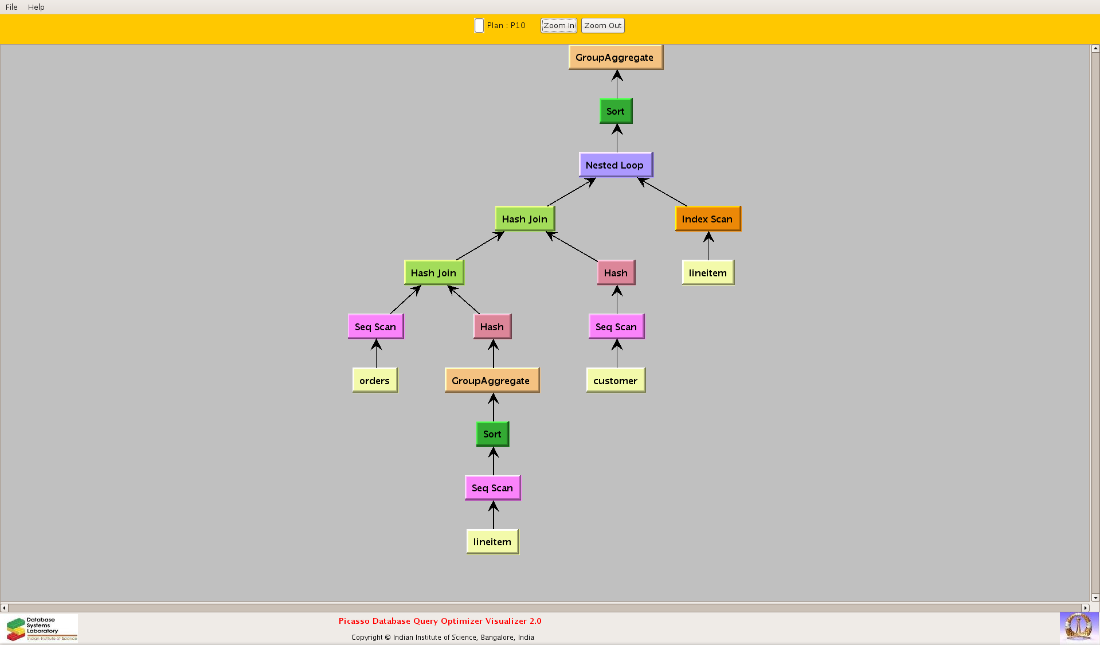The width and height of the screenshot is (1100, 645).
Task: Select the Seq Scan node above orders
Action: tap(375, 327)
